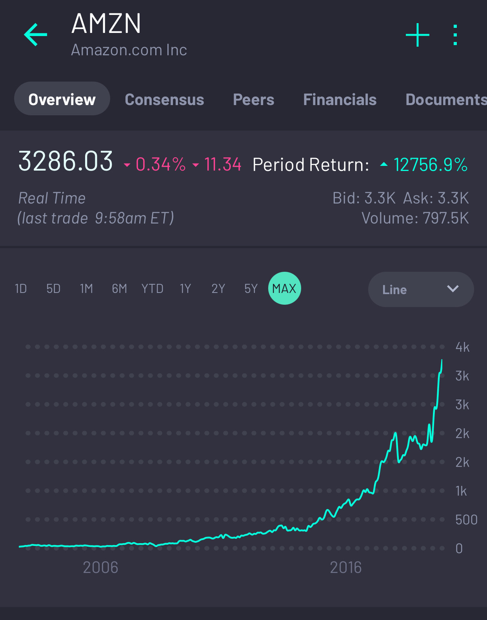The image size is (487, 620).
Task: Choose the 5D chart range
Action: (53, 289)
